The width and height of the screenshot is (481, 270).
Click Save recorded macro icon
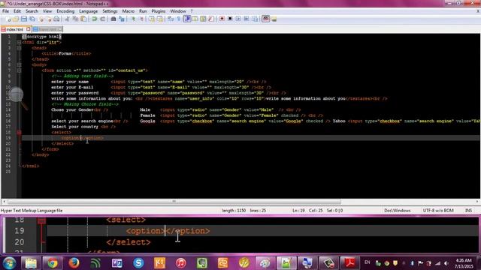tap(255, 19)
